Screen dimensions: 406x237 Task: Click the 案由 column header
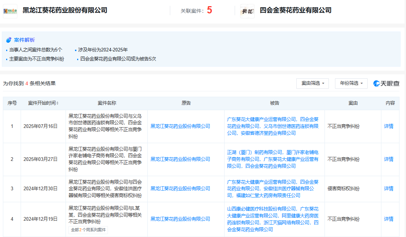click(x=353, y=103)
